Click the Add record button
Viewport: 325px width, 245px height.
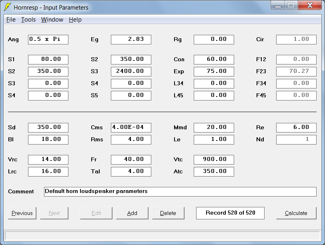tap(132, 213)
